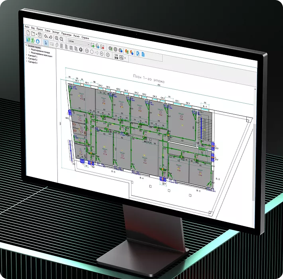
Task: Run evacuation calculation lightning icon
Action: coord(127,51)
